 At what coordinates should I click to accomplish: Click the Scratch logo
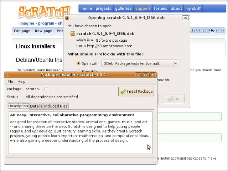[44, 12]
